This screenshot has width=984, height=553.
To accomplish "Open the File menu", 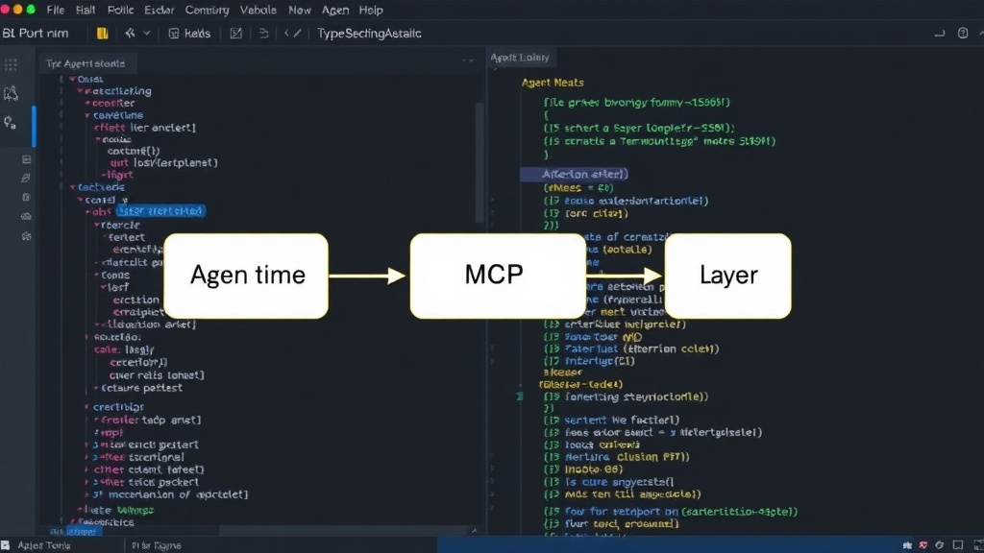I will point(55,10).
